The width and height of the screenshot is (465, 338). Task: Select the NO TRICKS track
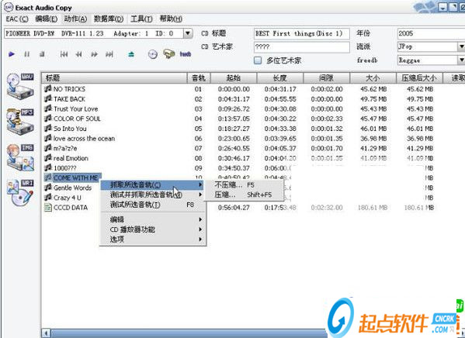(x=69, y=89)
